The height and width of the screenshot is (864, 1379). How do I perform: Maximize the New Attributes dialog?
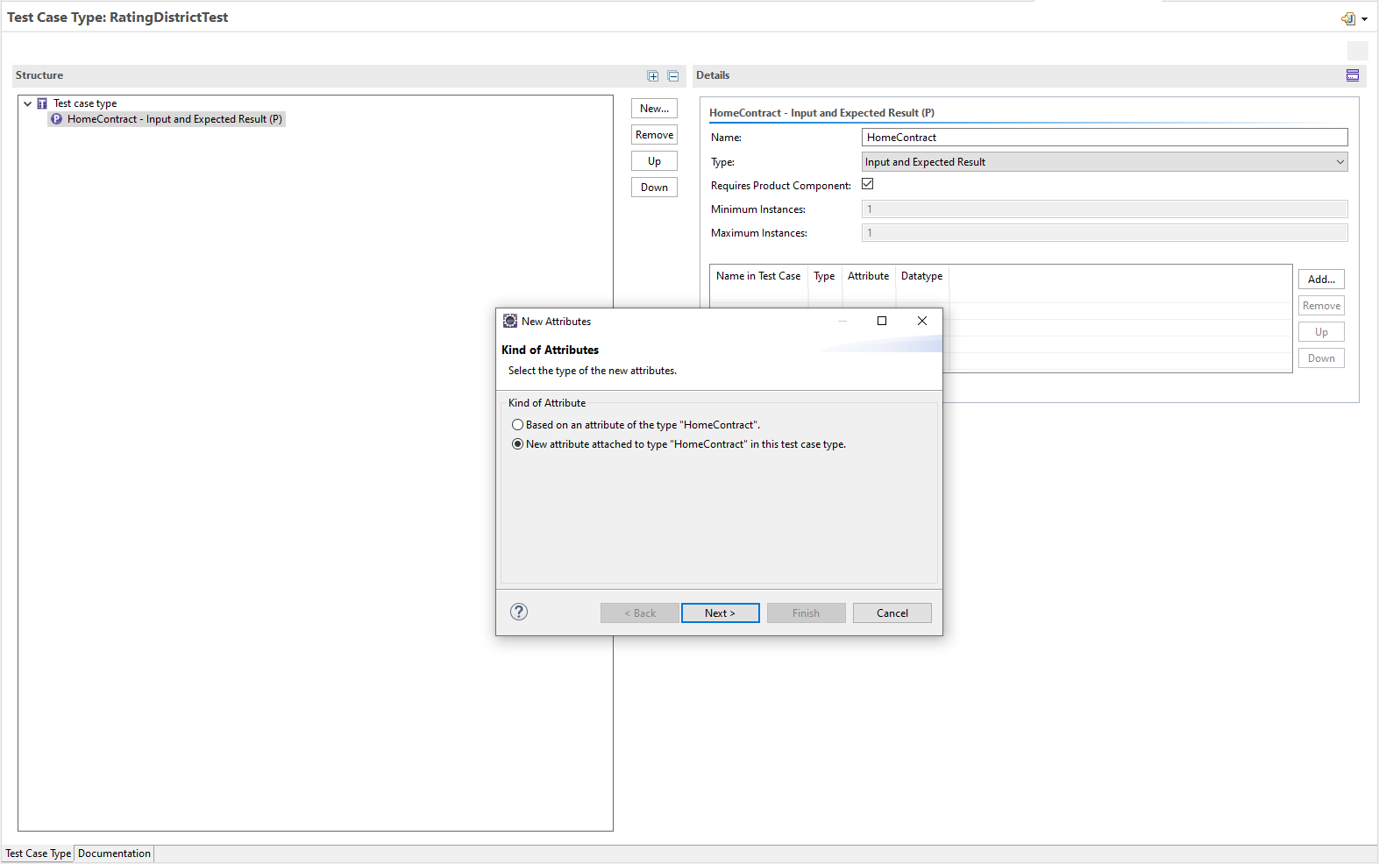tap(882, 321)
